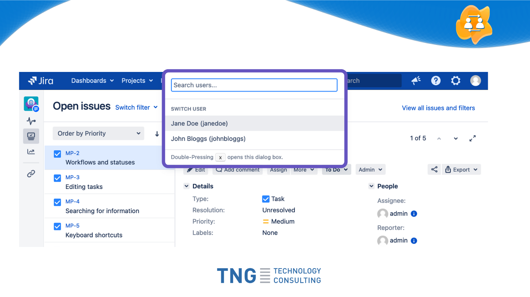The image size is (530, 297).
Task: Go to next issue arrow
Action: tap(456, 139)
